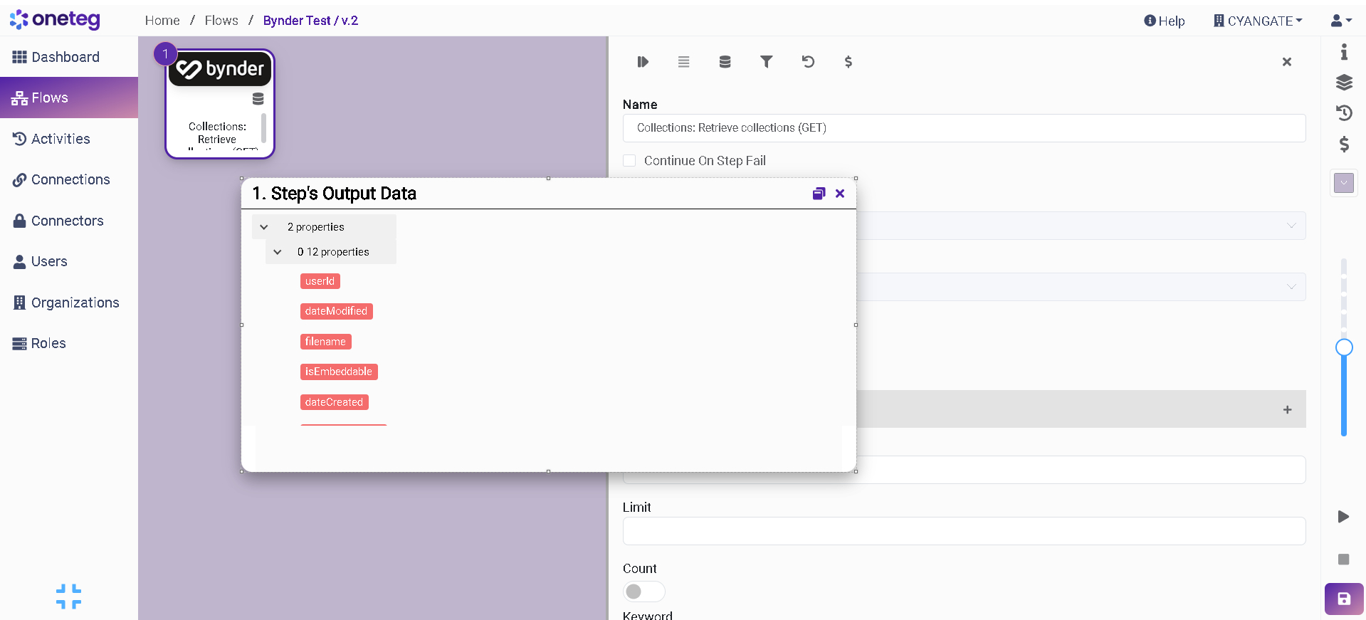This screenshot has width=1366, height=620.
Task: Click the purple save button
Action: (x=1343, y=599)
